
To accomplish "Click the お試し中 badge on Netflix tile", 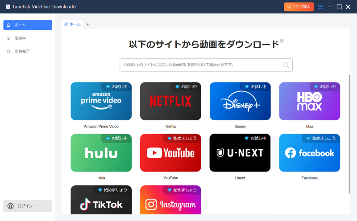I will point(186,86).
